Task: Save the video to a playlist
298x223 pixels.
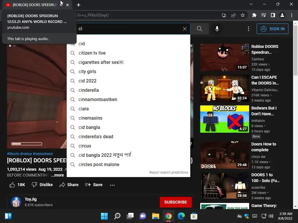Action: [94, 185]
